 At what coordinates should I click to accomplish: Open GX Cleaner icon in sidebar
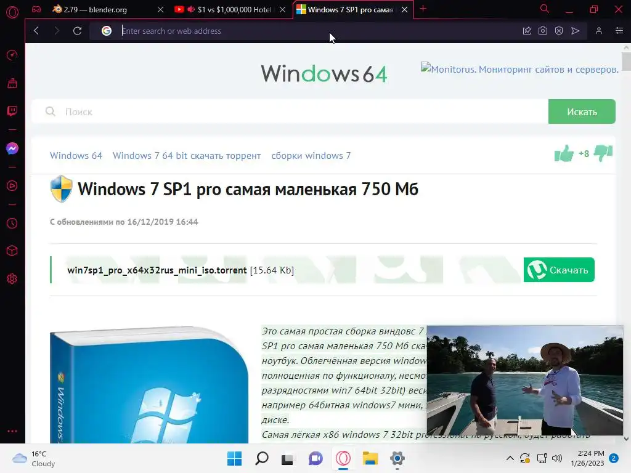(x=12, y=83)
